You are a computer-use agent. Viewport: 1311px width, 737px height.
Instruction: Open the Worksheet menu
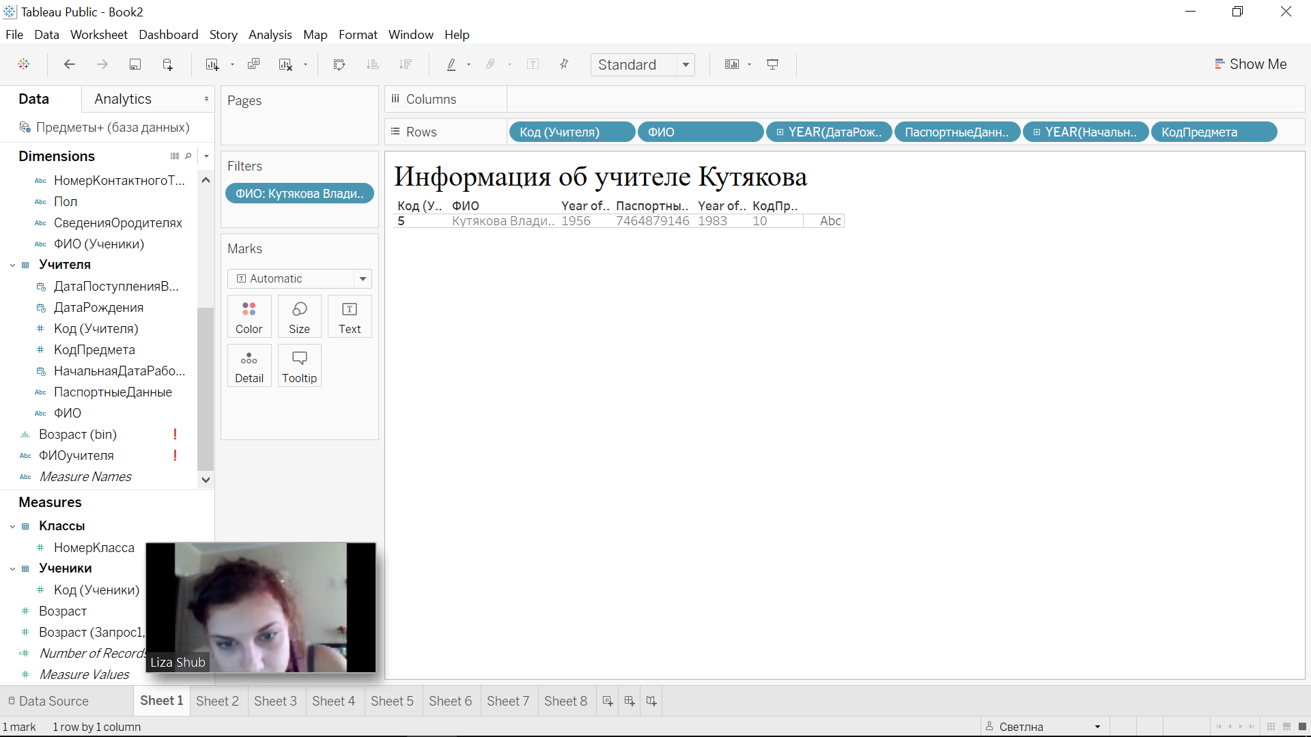click(x=98, y=34)
